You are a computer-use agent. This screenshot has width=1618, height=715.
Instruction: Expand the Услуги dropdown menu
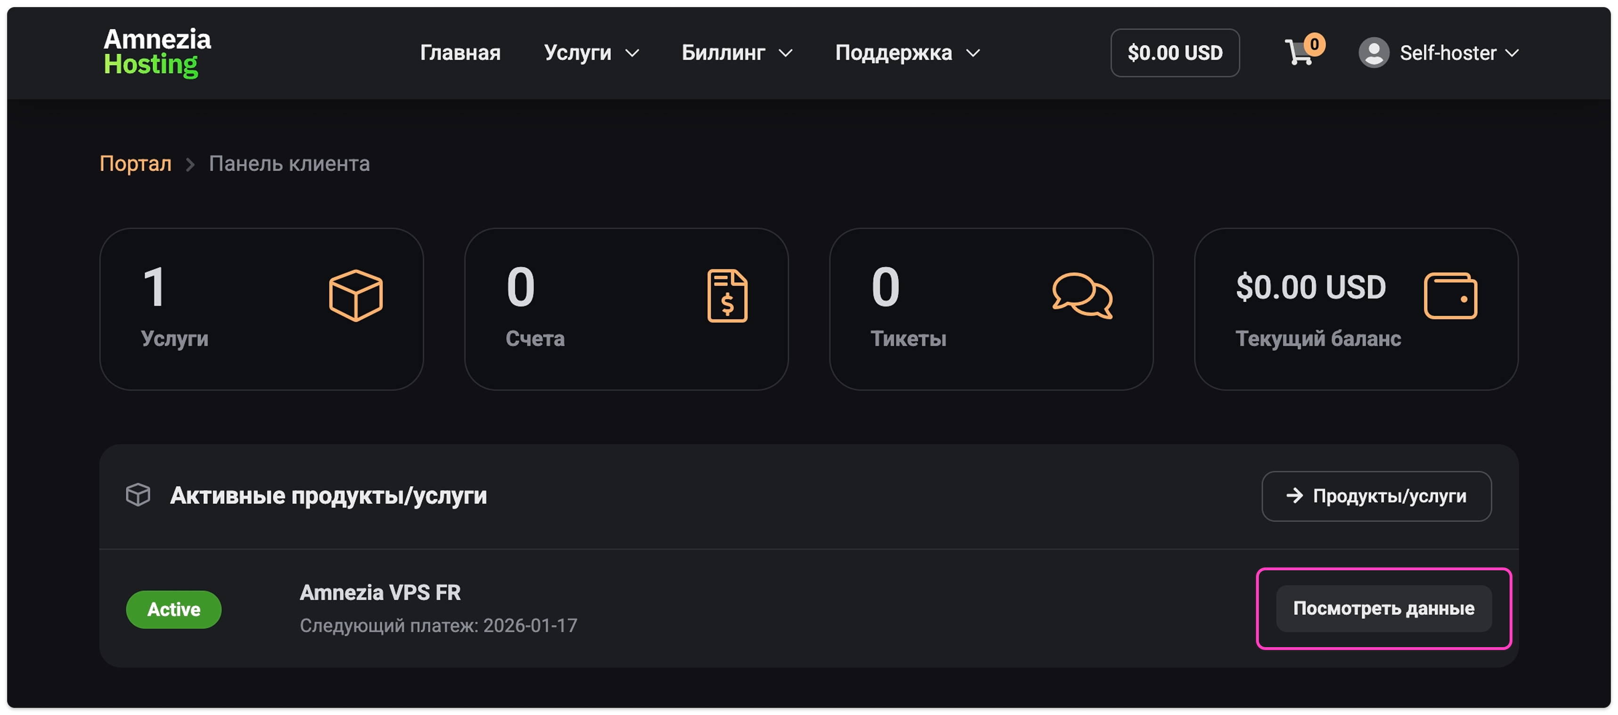[x=591, y=53]
